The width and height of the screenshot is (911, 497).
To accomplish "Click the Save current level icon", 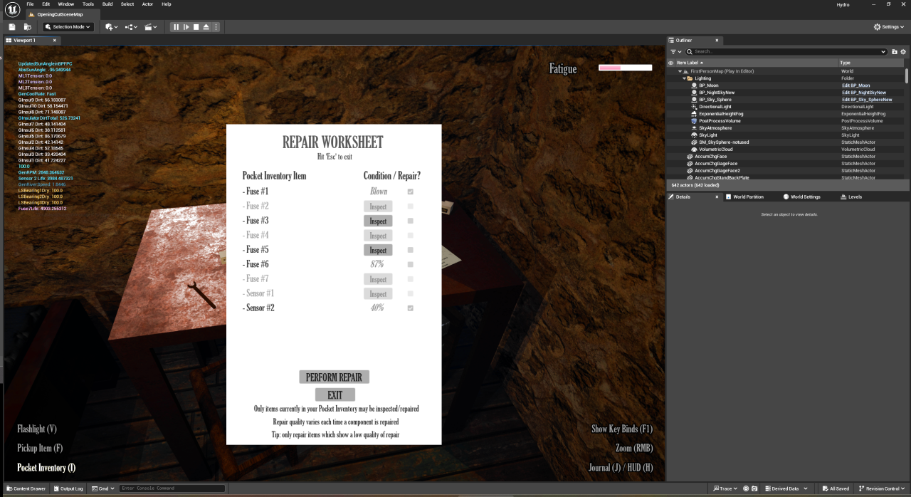I will pos(12,27).
